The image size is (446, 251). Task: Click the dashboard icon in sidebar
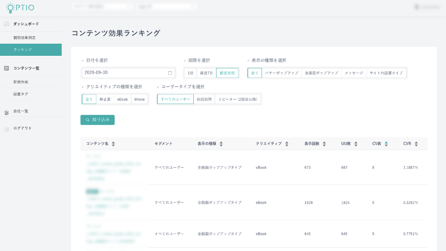[x=7, y=24]
